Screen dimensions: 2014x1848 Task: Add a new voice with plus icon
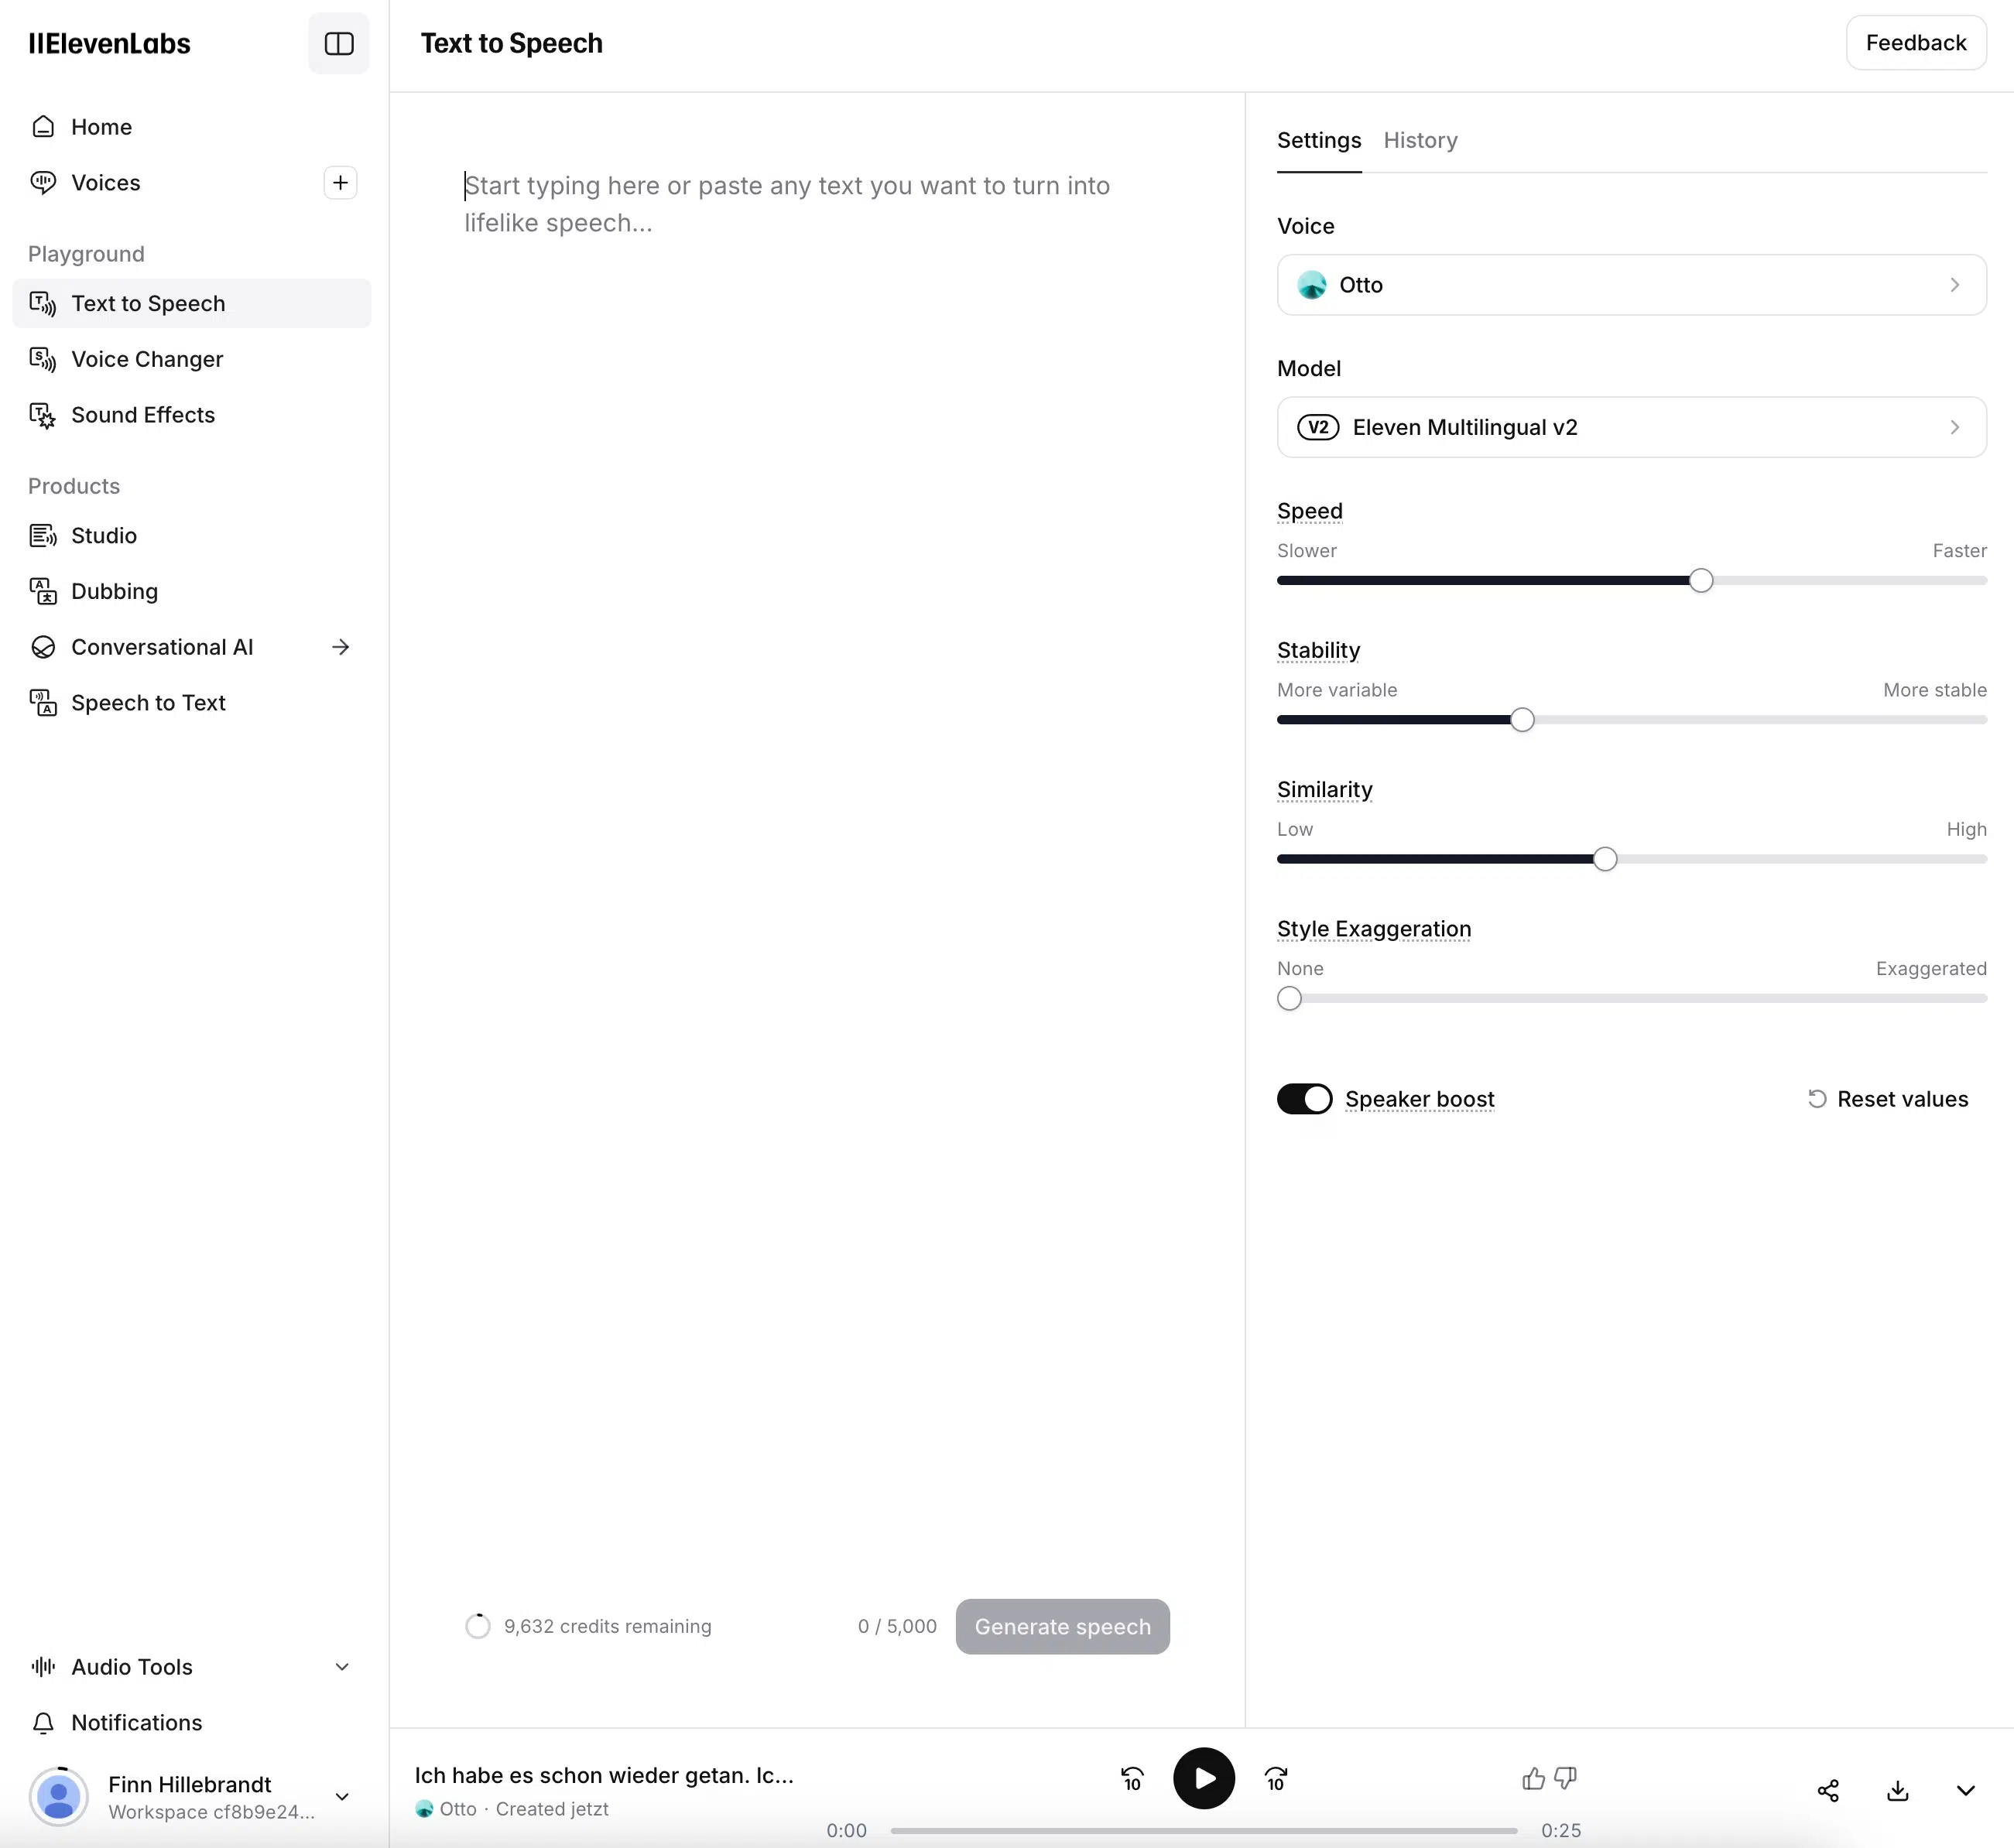click(340, 182)
